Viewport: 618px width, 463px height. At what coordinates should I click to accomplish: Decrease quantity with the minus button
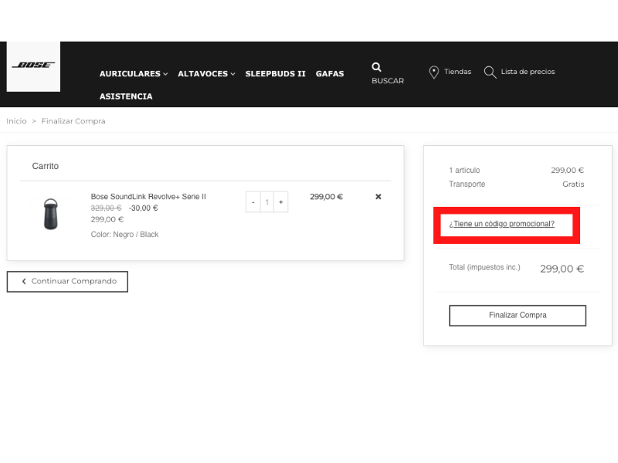pos(253,202)
